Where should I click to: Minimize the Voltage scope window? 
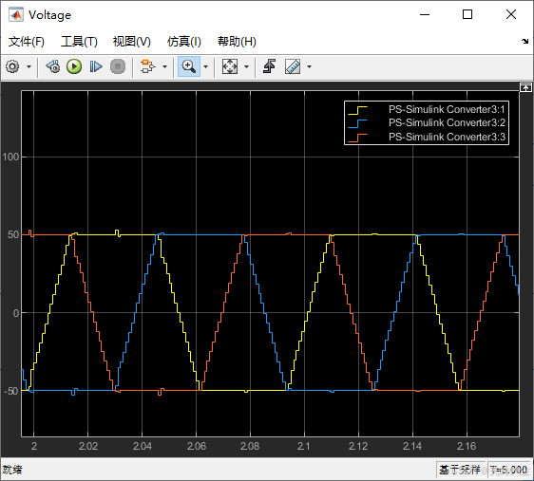tap(425, 14)
